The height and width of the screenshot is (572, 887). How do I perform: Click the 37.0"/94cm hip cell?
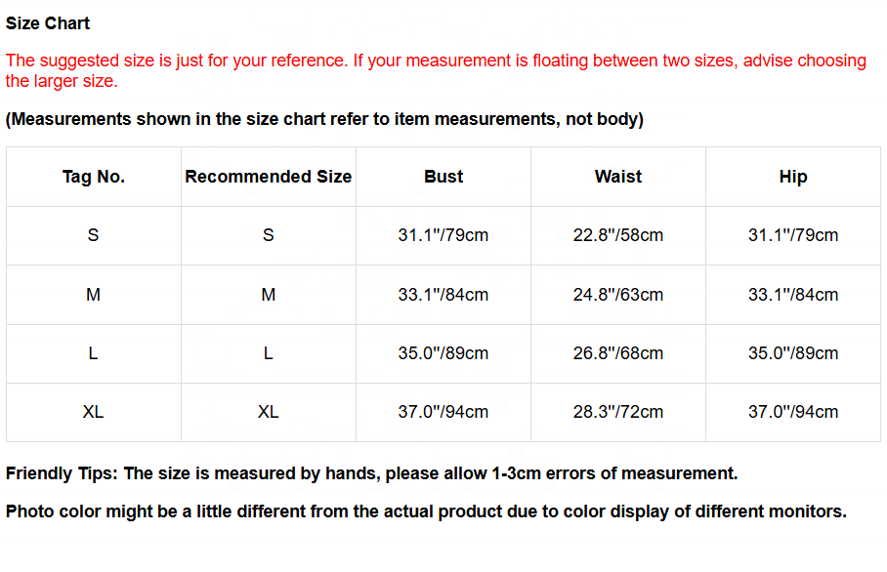tap(793, 412)
